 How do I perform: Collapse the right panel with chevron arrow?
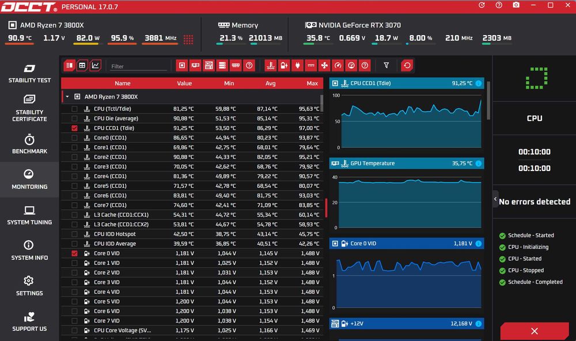click(x=495, y=199)
